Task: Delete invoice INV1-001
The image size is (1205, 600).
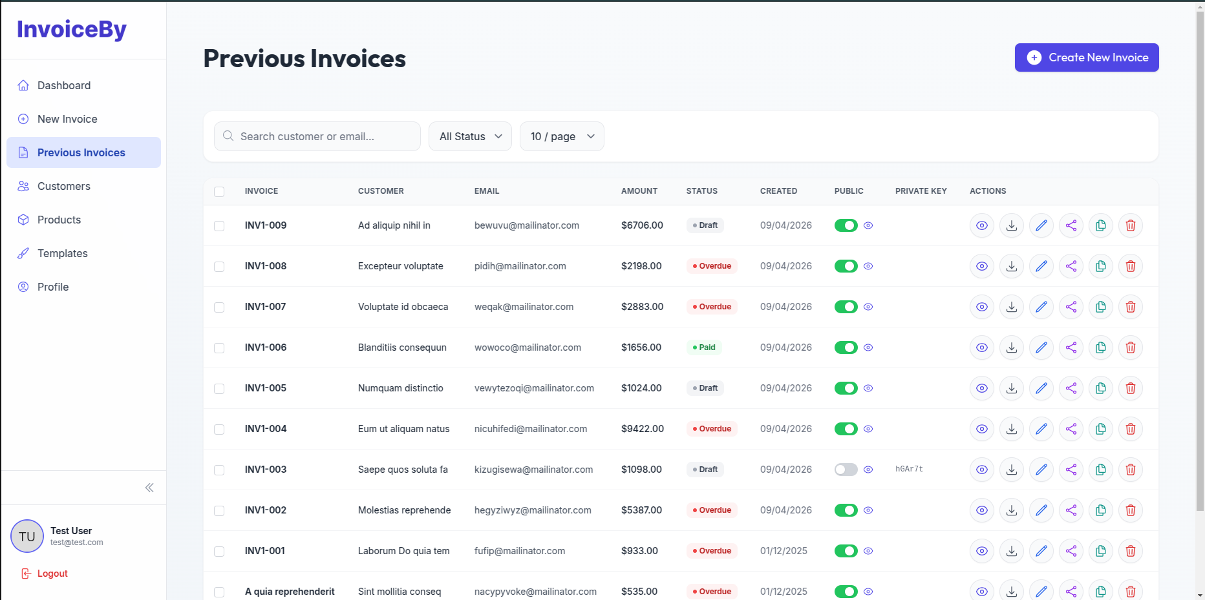Action: (x=1131, y=551)
